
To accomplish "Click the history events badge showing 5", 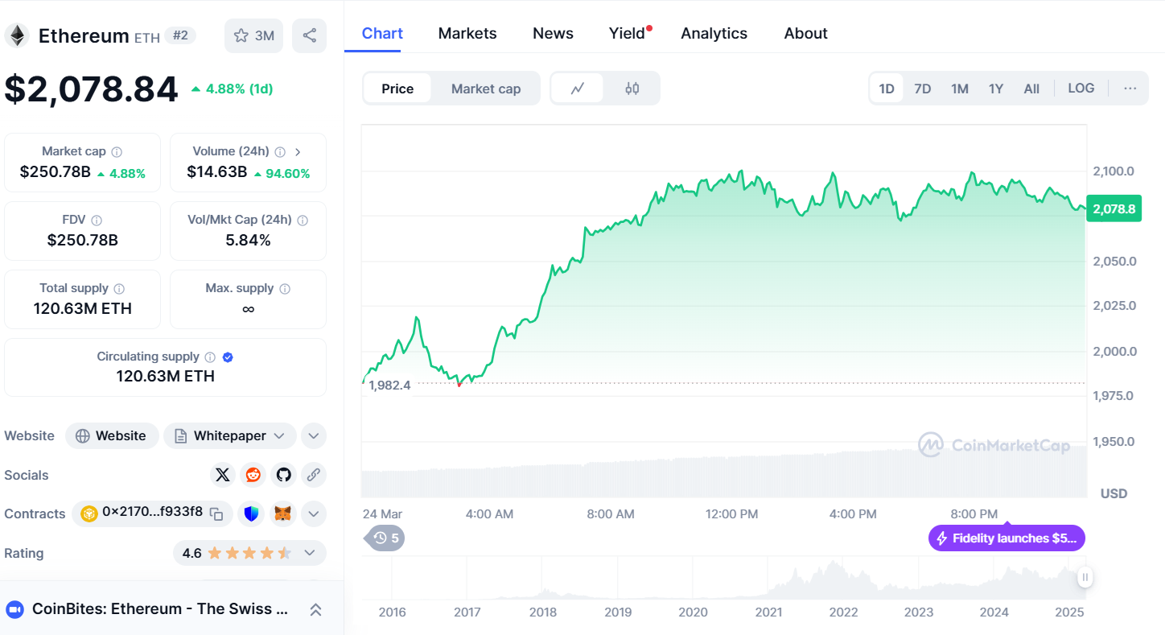I will click(385, 538).
